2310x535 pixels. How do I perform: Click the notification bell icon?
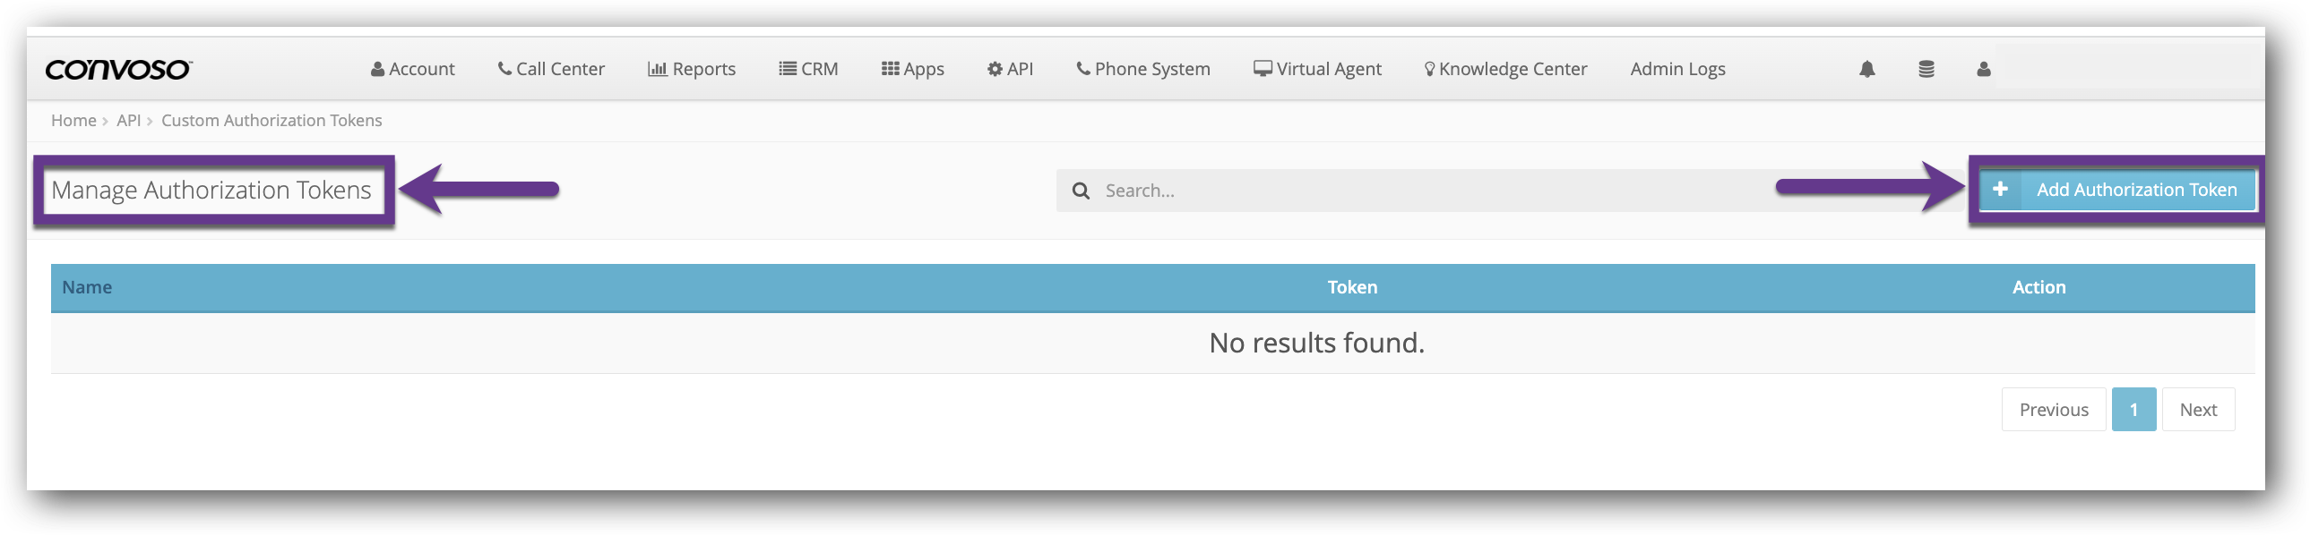[x=1867, y=69]
